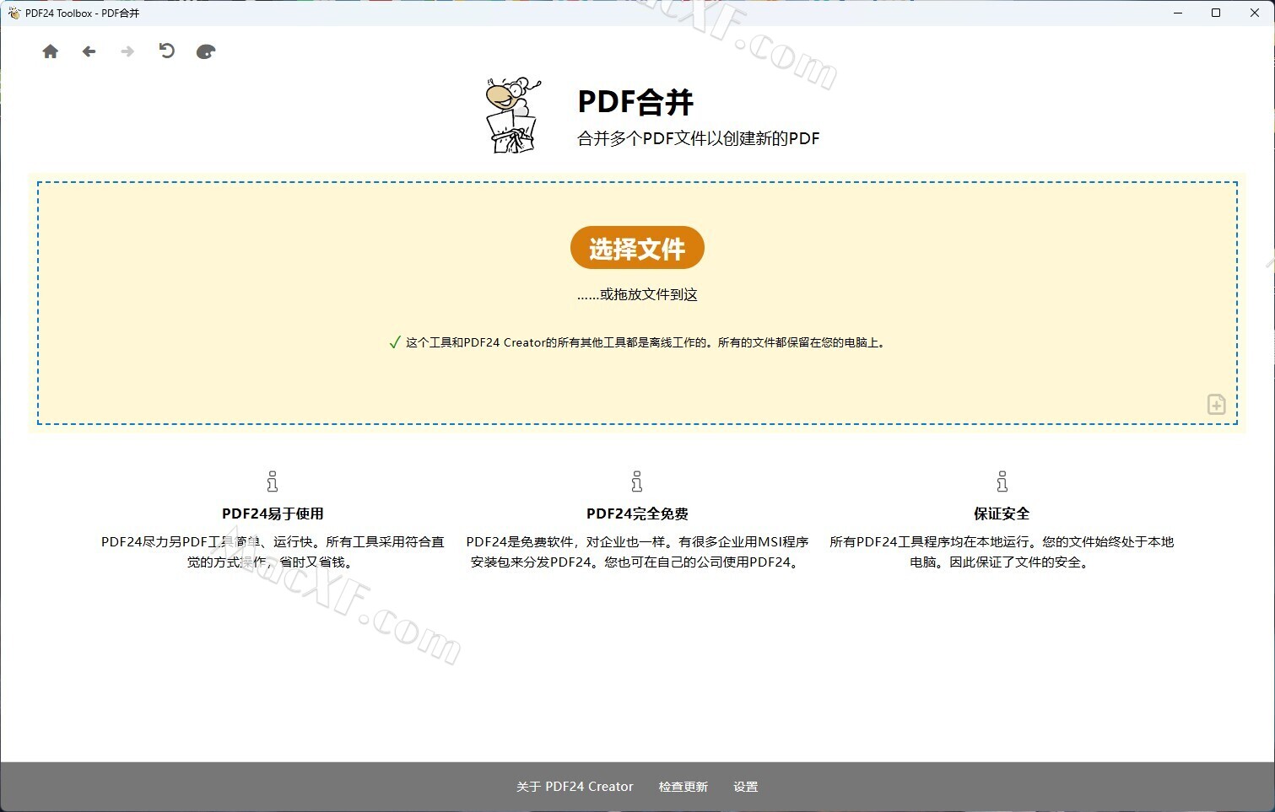Viewport: 1275px width, 812px height.
Task: Click the back arrow navigation icon
Action: tap(89, 51)
